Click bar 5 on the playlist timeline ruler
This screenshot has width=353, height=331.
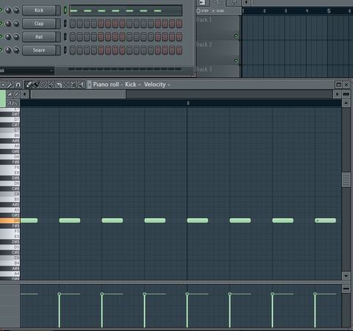click(329, 11)
